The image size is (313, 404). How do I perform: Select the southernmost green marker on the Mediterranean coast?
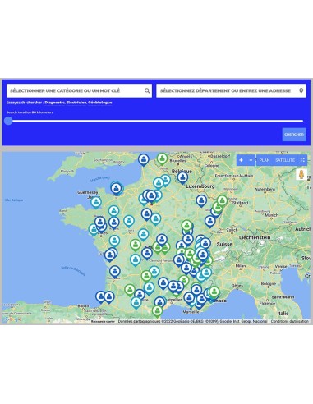(157, 312)
